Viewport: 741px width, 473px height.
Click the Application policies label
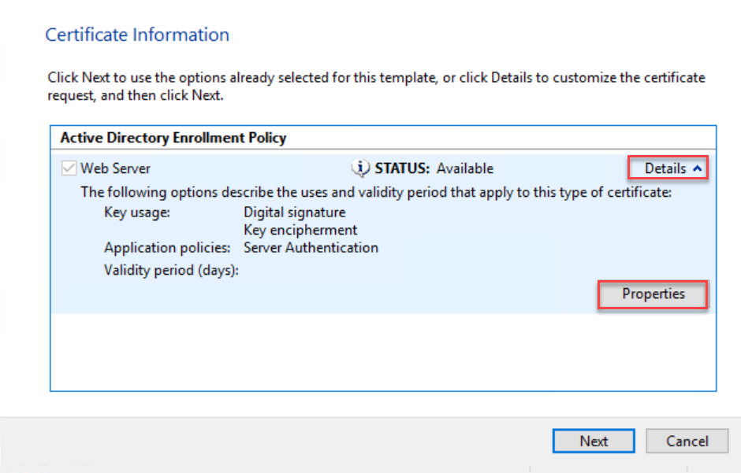167,248
